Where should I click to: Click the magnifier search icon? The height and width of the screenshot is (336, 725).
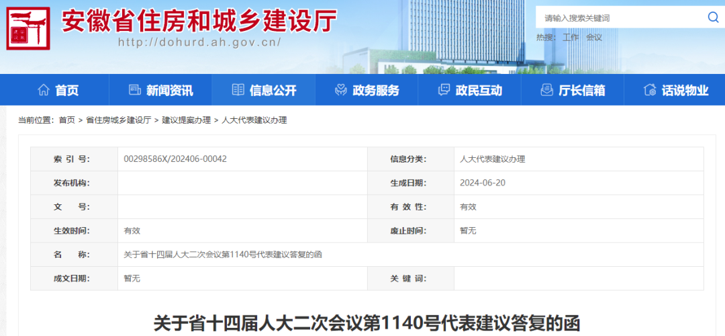[x=713, y=17]
